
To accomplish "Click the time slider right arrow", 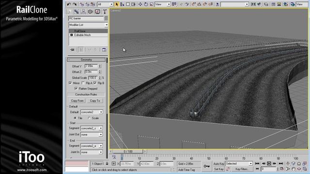I will pos(145,151).
